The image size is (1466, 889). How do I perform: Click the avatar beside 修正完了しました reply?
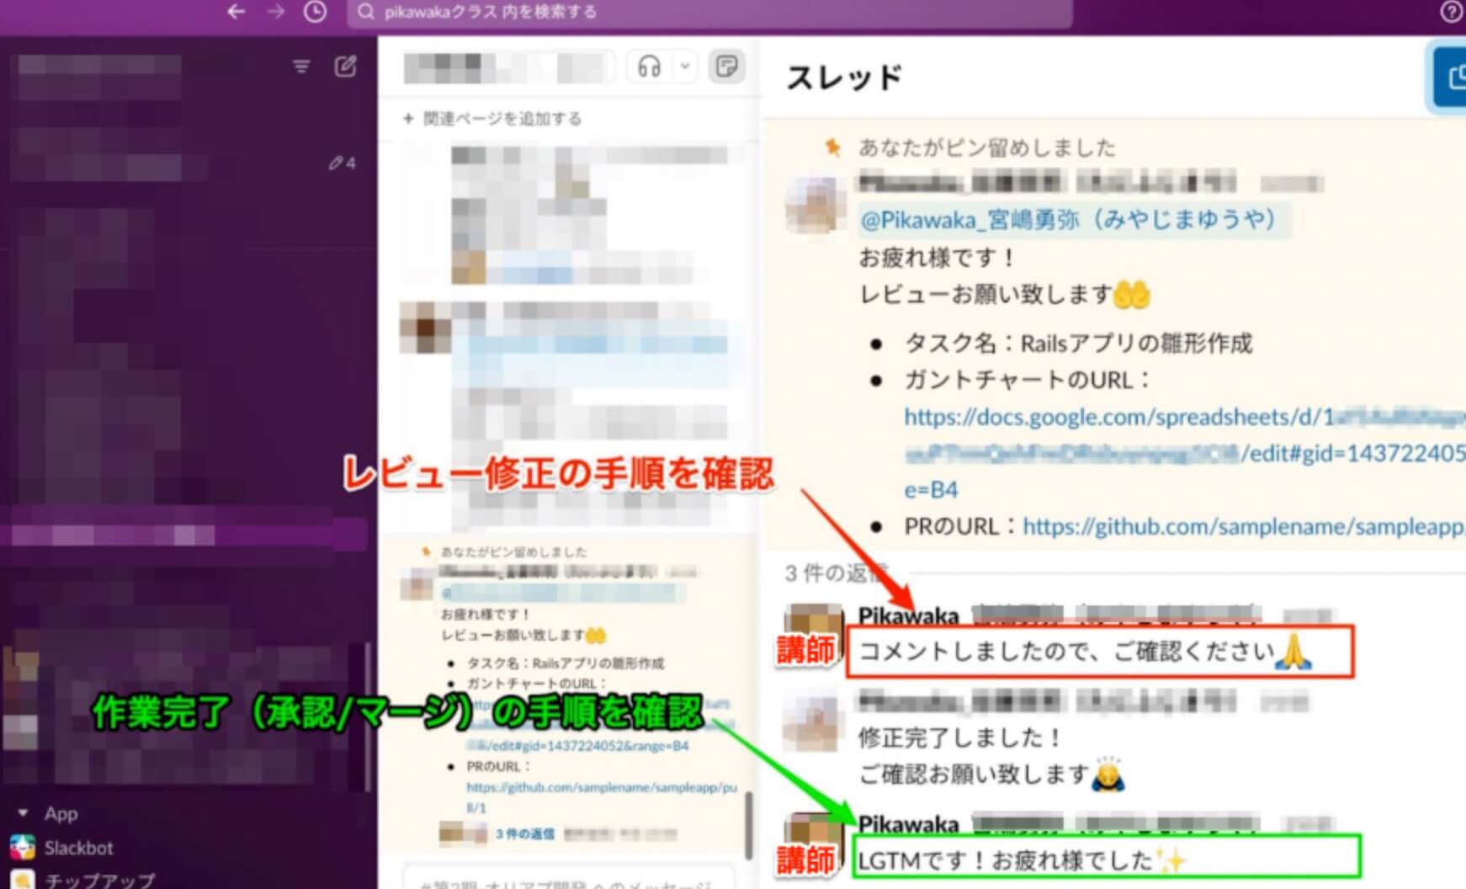[813, 722]
